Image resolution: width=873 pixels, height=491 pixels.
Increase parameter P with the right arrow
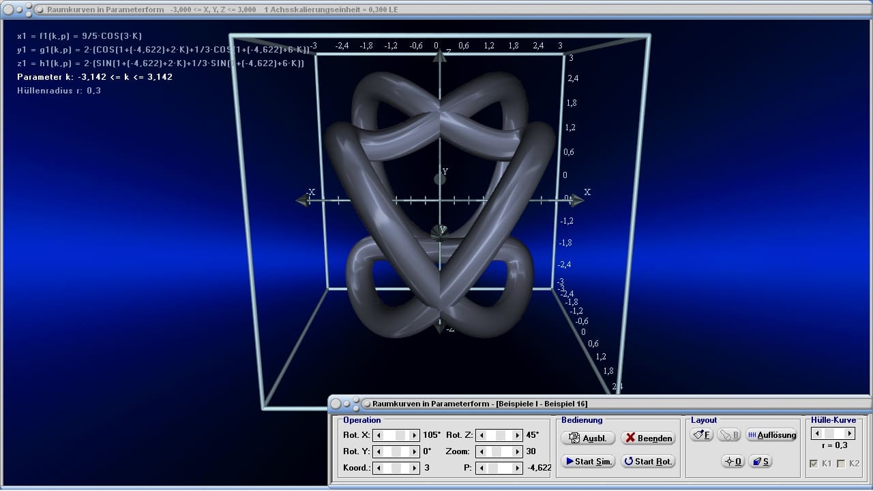517,468
